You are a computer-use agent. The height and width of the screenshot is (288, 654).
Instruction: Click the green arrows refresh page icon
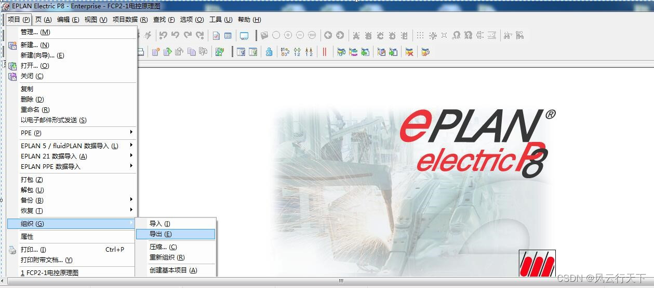pyautogui.click(x=220, y=52)
